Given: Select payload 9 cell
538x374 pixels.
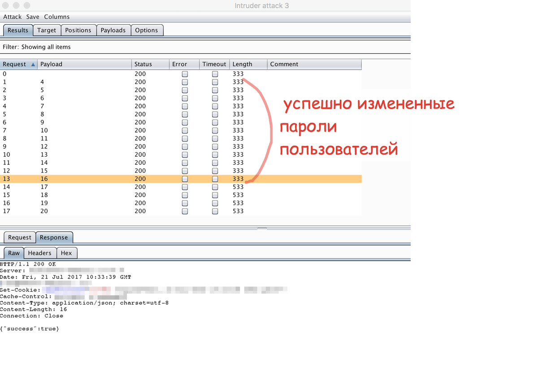Looking at the screenshot, I should [x=42, y=122].
